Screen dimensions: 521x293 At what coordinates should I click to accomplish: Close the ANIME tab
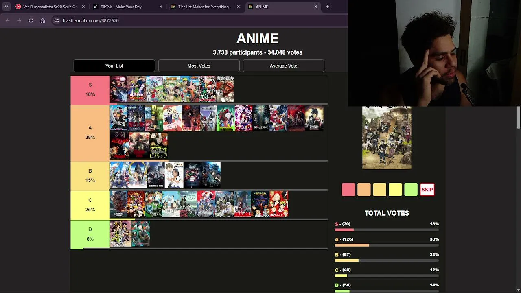tap(315, 7)
